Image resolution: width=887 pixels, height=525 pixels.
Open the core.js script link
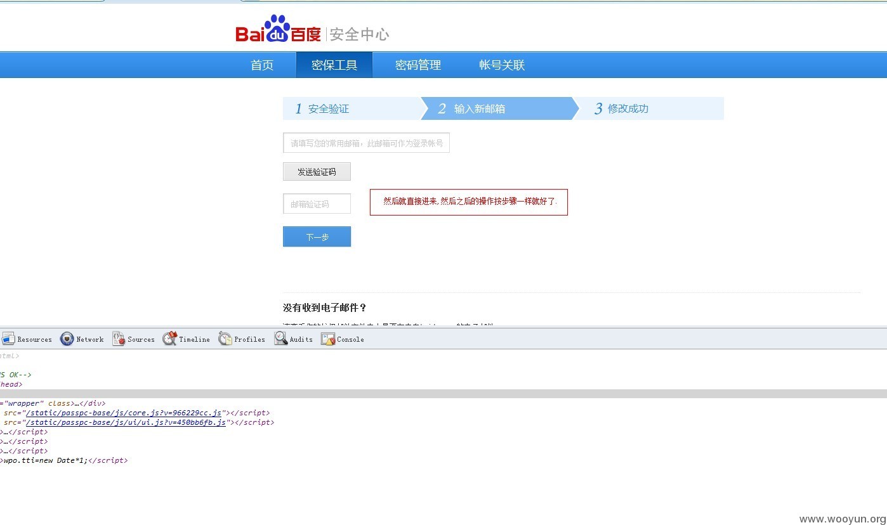pos(123,413)
